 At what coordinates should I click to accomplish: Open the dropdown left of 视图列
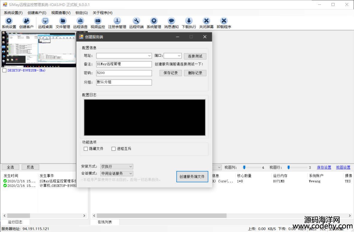click(x=219, y=168)
